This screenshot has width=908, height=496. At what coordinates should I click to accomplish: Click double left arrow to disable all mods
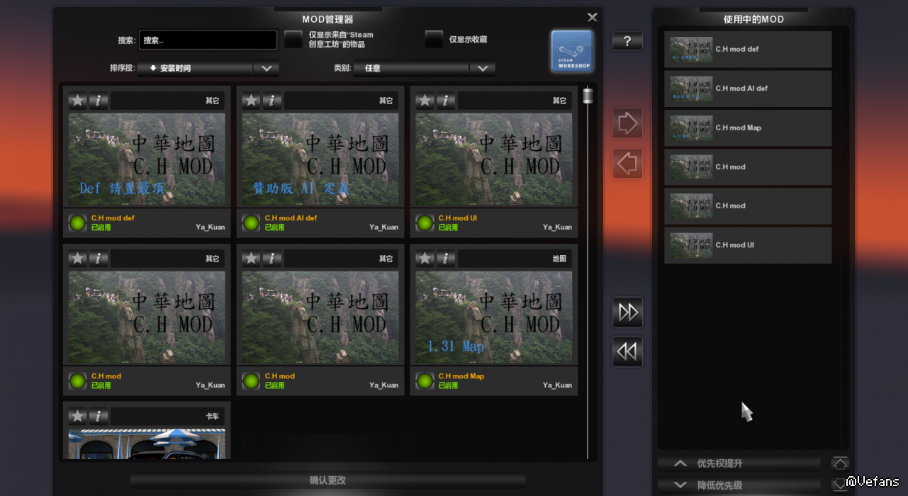(x=627, y=351)
